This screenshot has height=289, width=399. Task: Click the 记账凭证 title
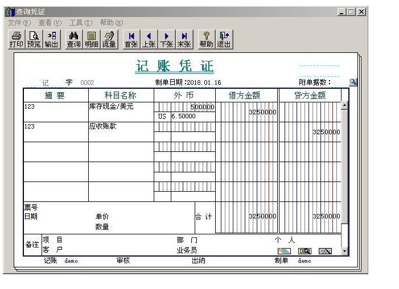coord(175,66)
